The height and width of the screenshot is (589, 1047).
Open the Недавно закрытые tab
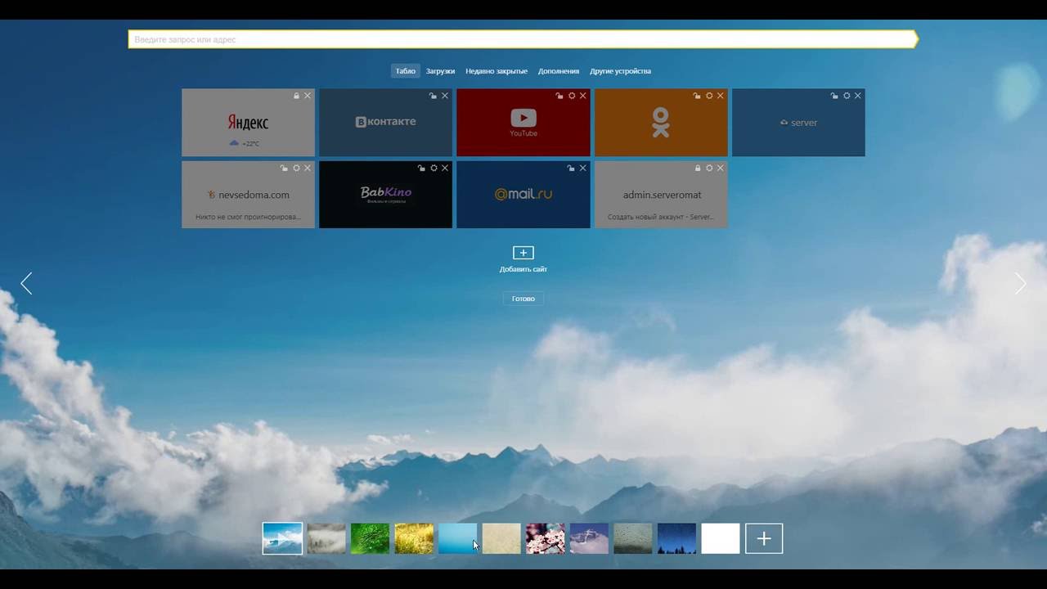(x=497, y=71)
